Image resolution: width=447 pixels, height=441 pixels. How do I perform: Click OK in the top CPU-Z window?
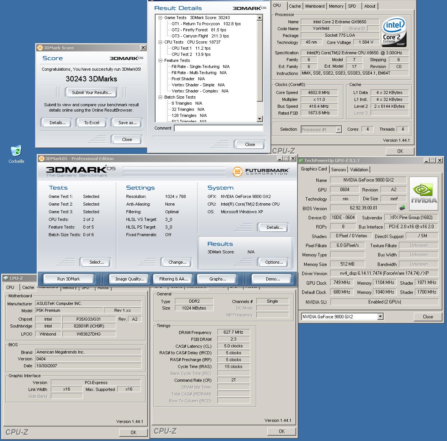coord(400,151)
